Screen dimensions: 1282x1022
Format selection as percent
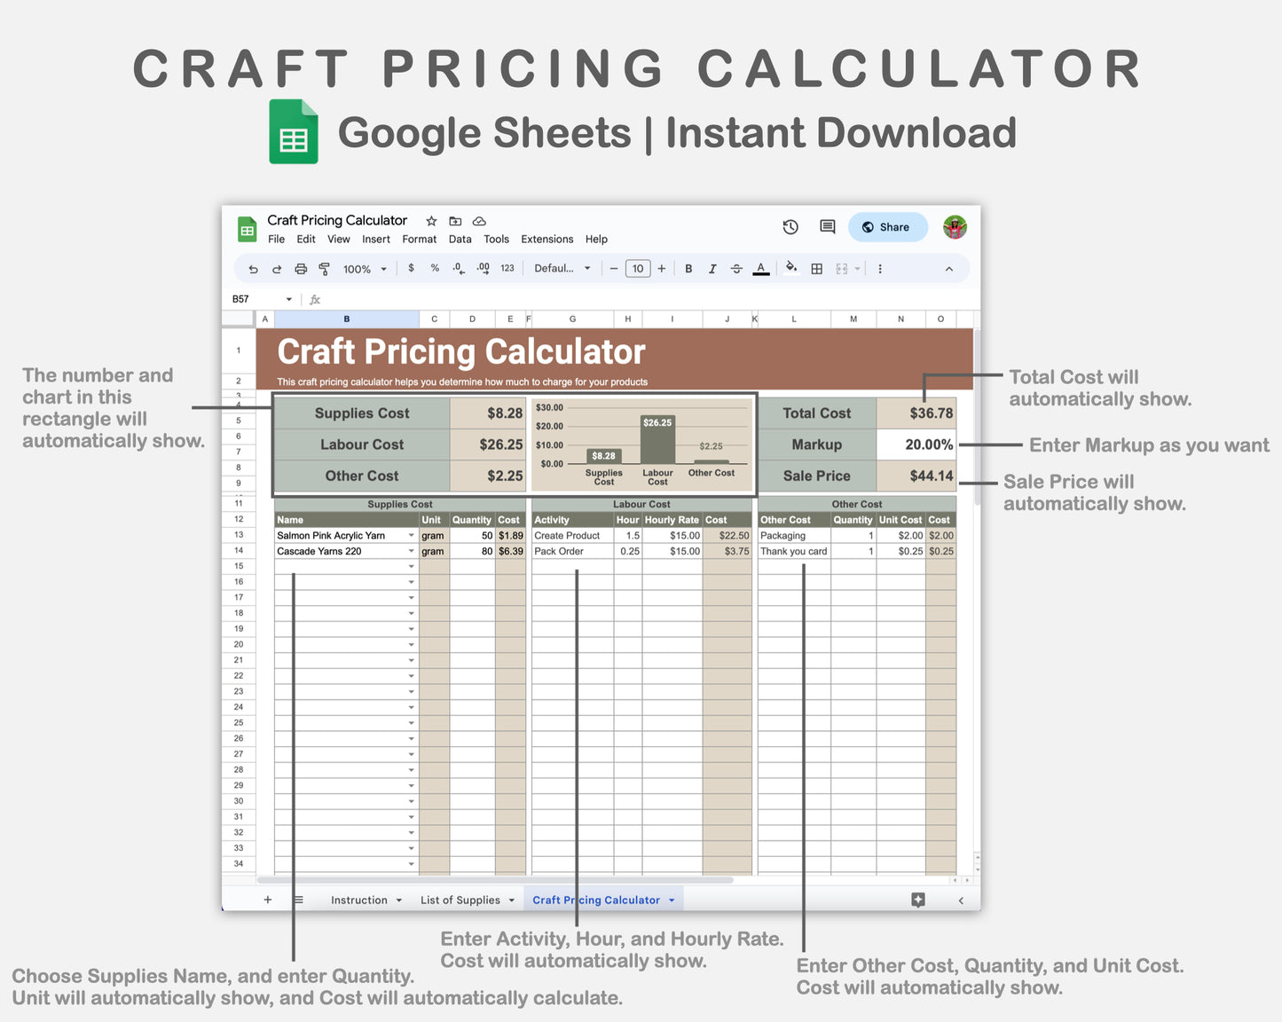pyautogui.click(x=435, y=268)
